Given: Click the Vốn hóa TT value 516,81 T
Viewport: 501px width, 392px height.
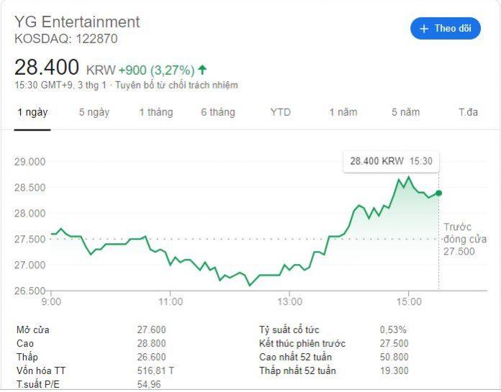Looking at the screenshot, I should tap(155, 370).
